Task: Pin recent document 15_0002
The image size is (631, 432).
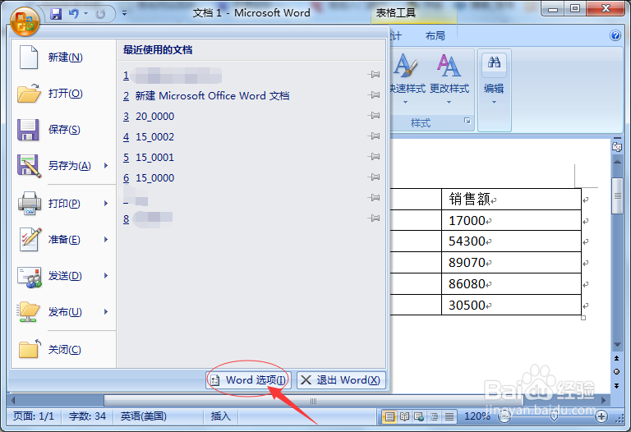Action: click(374, 136)
